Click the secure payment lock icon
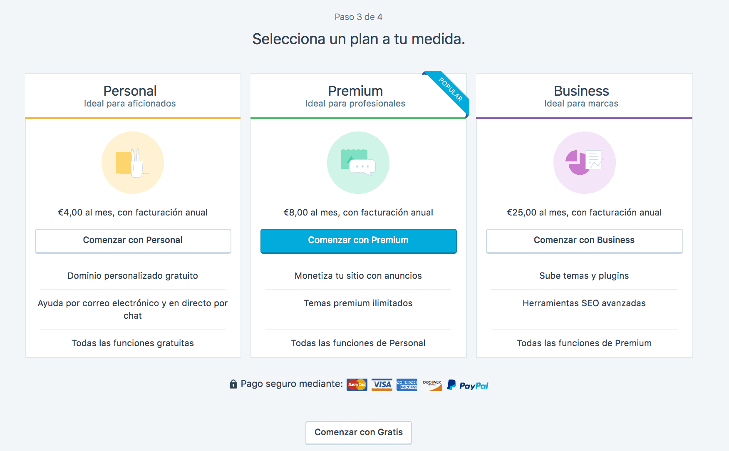The height and width of the screenshot is (451, 729). click(233, 384)
